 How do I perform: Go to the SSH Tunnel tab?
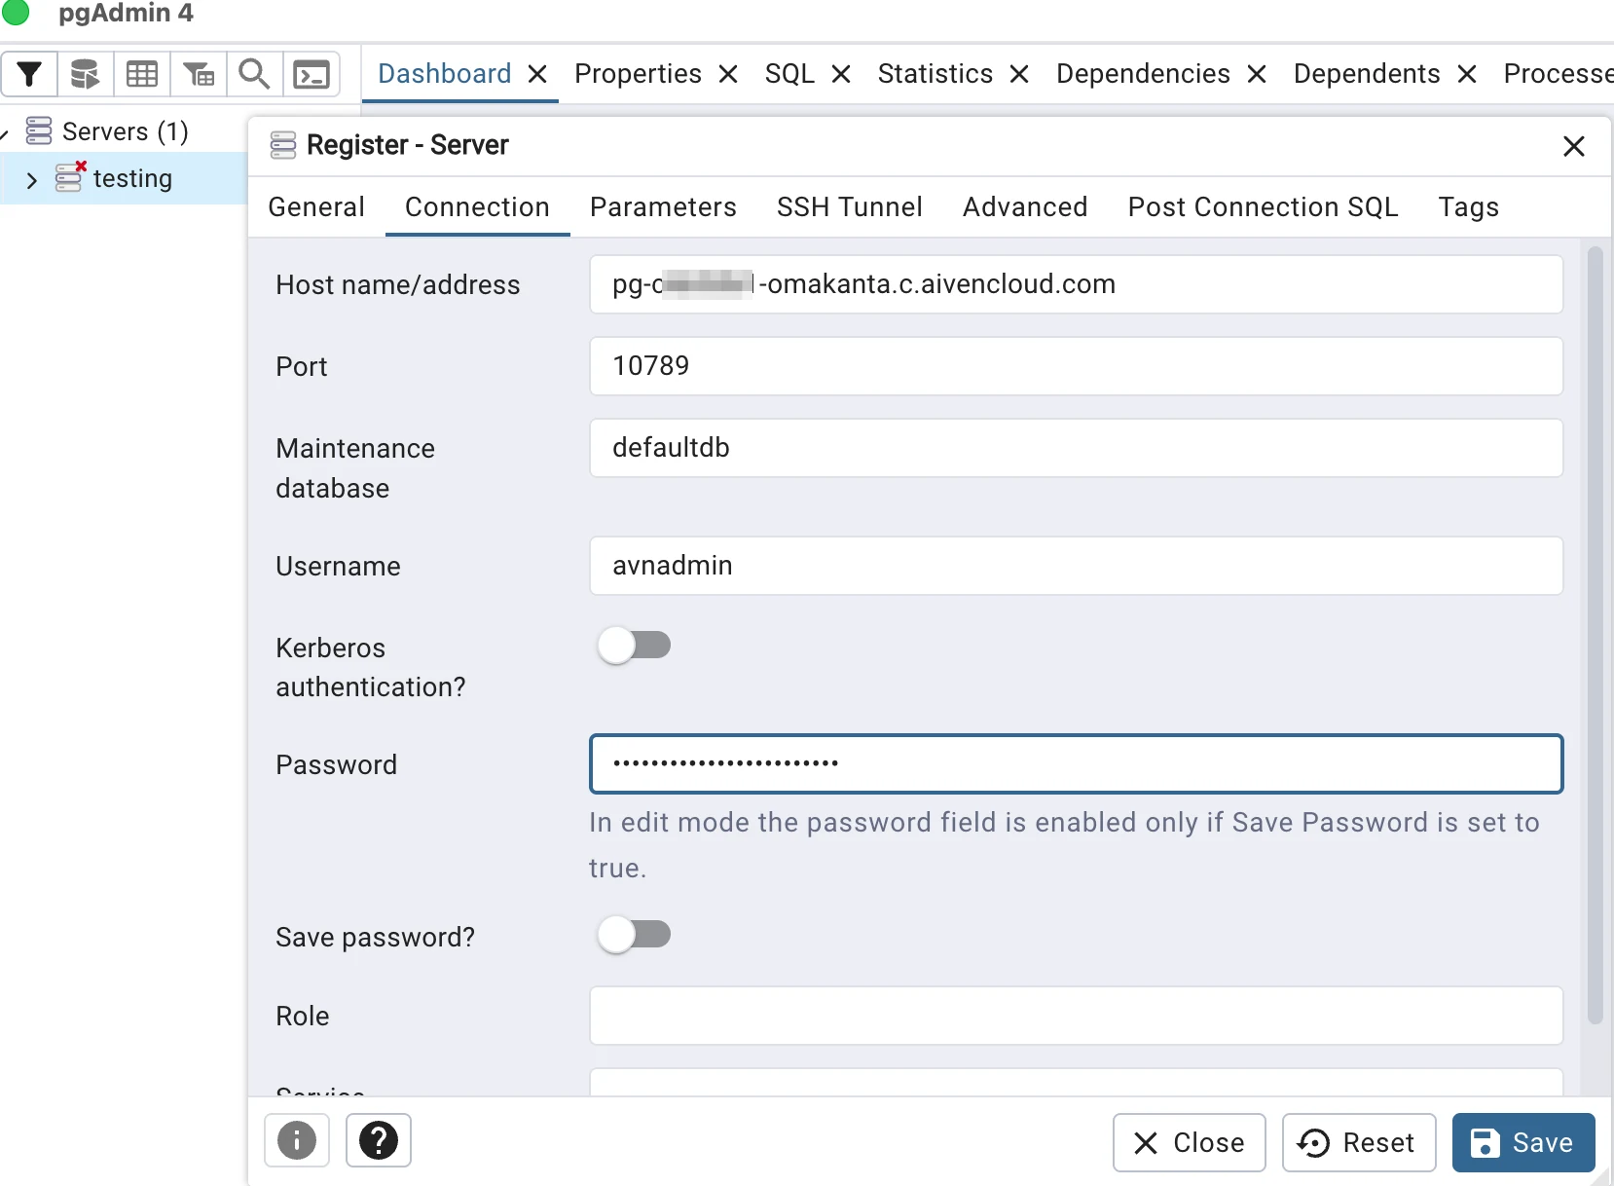pyautogui.click(x=849, y=206)
